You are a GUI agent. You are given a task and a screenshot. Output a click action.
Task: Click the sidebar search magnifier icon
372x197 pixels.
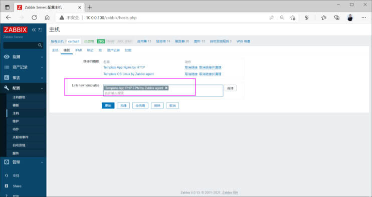pyautogui.click(x=40, y=45)
